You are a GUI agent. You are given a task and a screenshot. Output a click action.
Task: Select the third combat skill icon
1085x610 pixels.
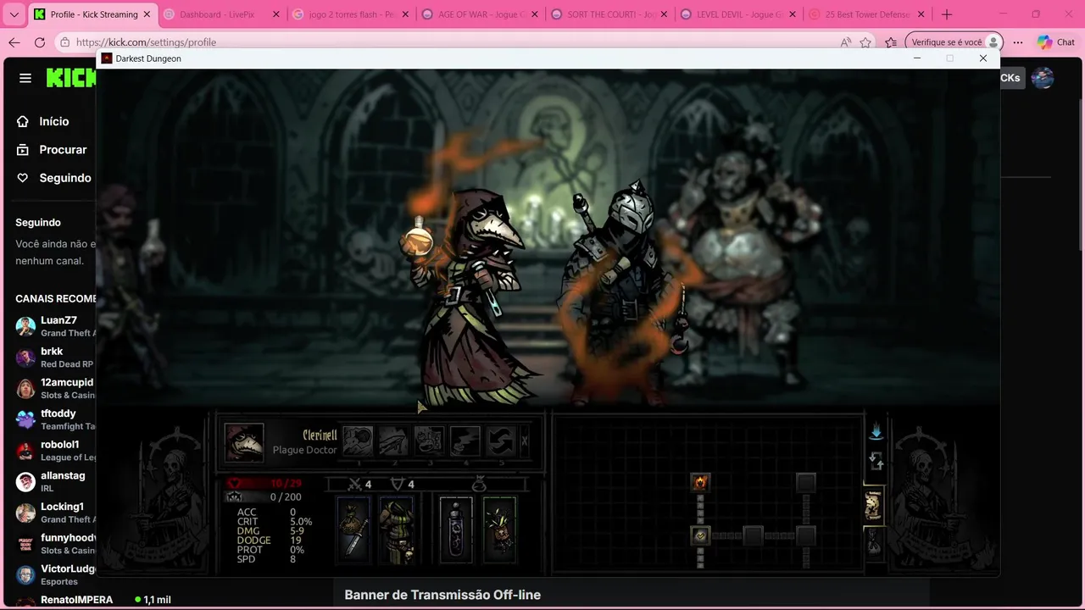click(x=429, y=441)
